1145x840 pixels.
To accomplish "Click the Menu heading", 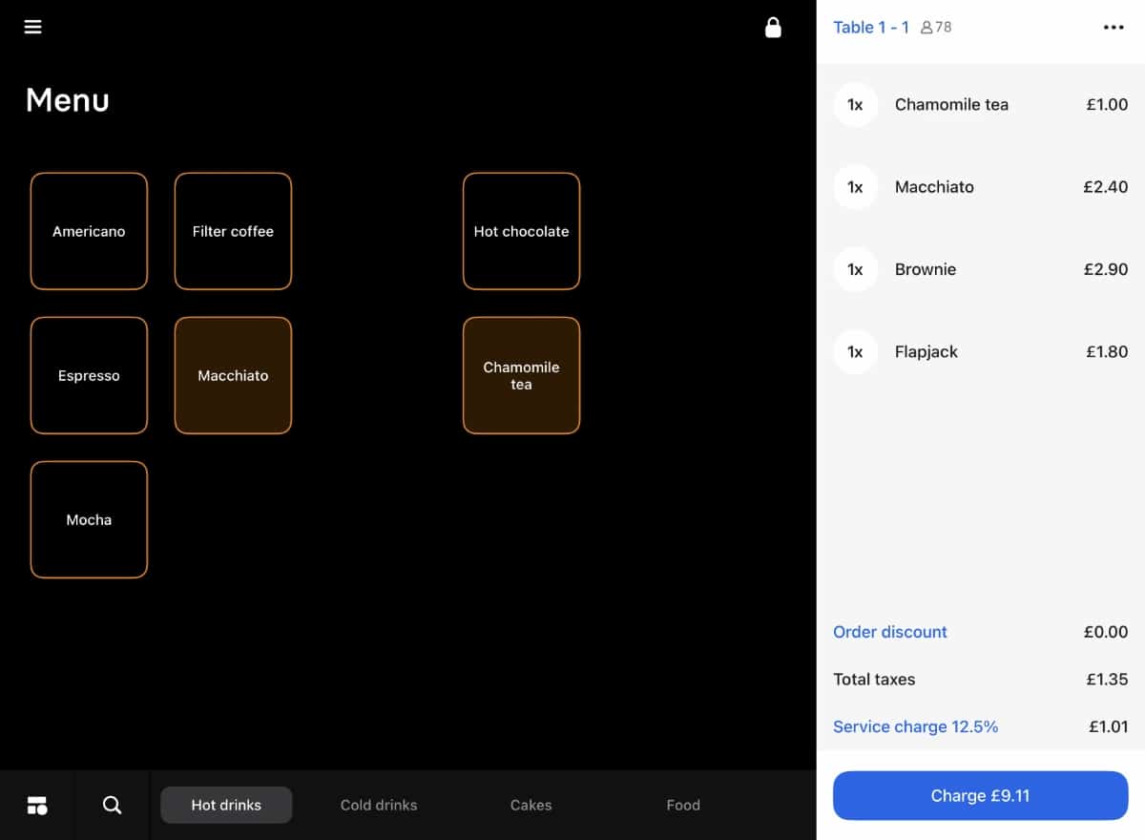I will [x=68, y=100].
